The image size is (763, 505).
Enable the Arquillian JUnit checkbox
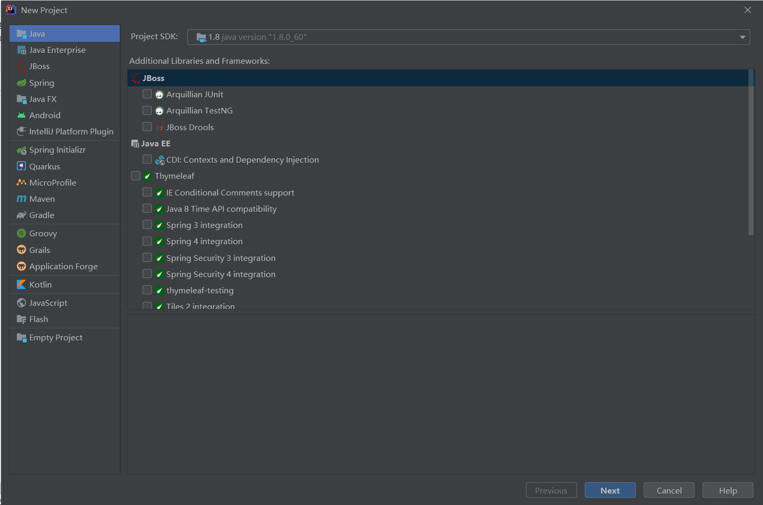pos(147,94)
